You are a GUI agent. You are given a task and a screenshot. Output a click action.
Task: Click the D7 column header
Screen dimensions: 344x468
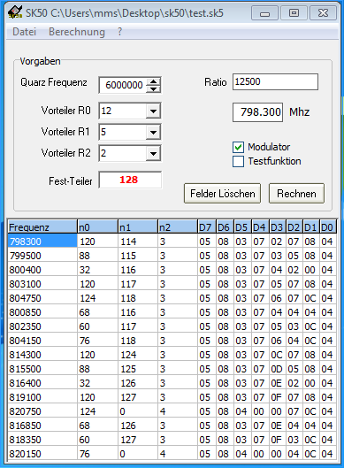(207, 227)
